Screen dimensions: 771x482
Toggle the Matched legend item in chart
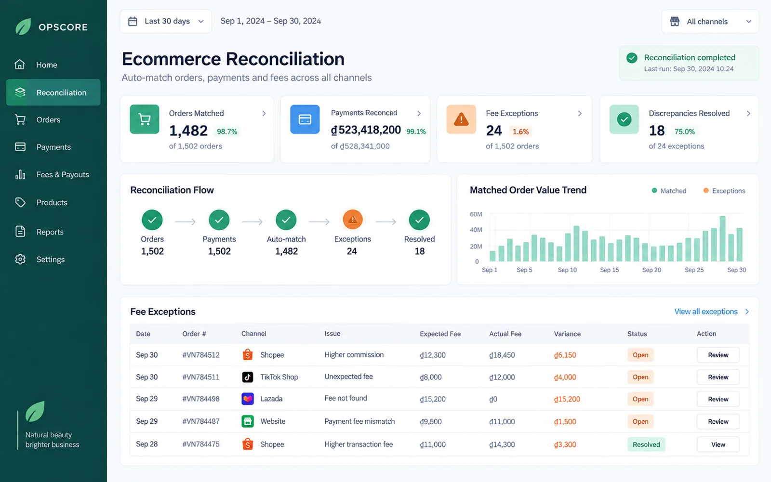coord(669,191)
